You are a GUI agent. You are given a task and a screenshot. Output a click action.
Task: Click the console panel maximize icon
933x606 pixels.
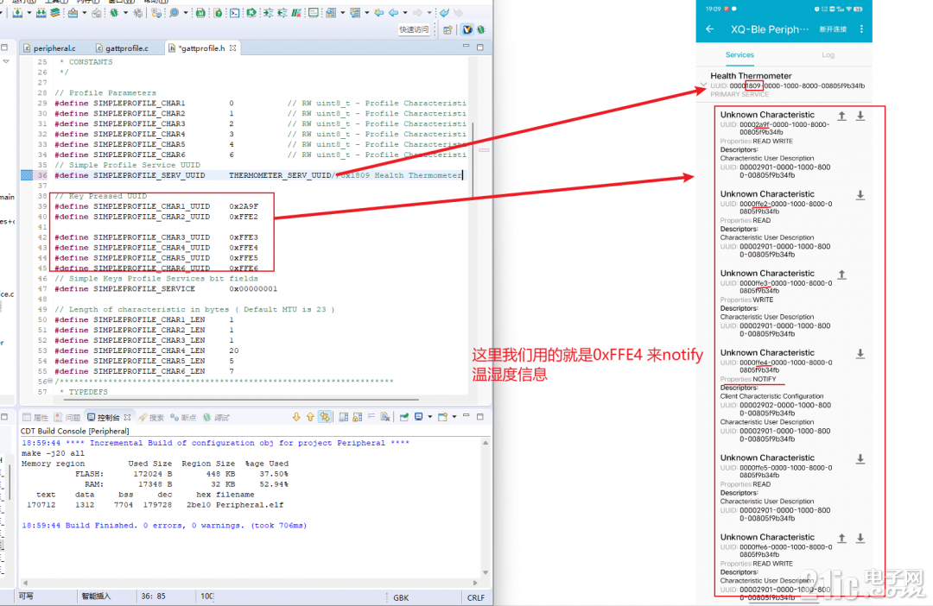(479, 417)
